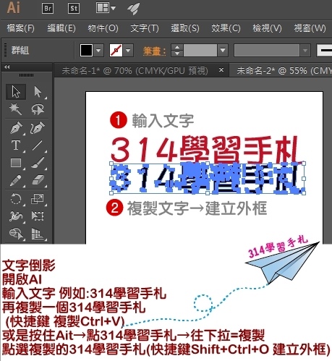Image resolution: width=332 pixels, height=361 pixels.
Task: Click the brush definition stroke preview box
Action: coord(324,51)
